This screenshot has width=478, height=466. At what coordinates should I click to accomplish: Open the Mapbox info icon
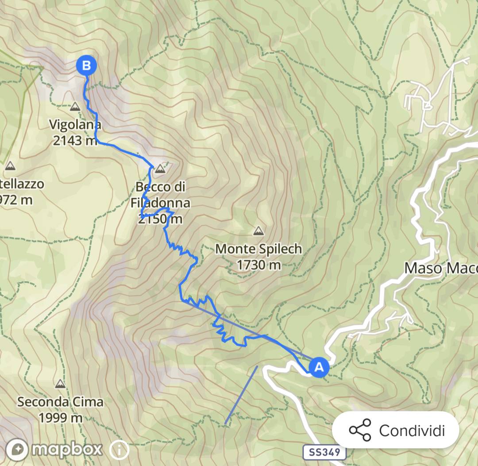119,449
